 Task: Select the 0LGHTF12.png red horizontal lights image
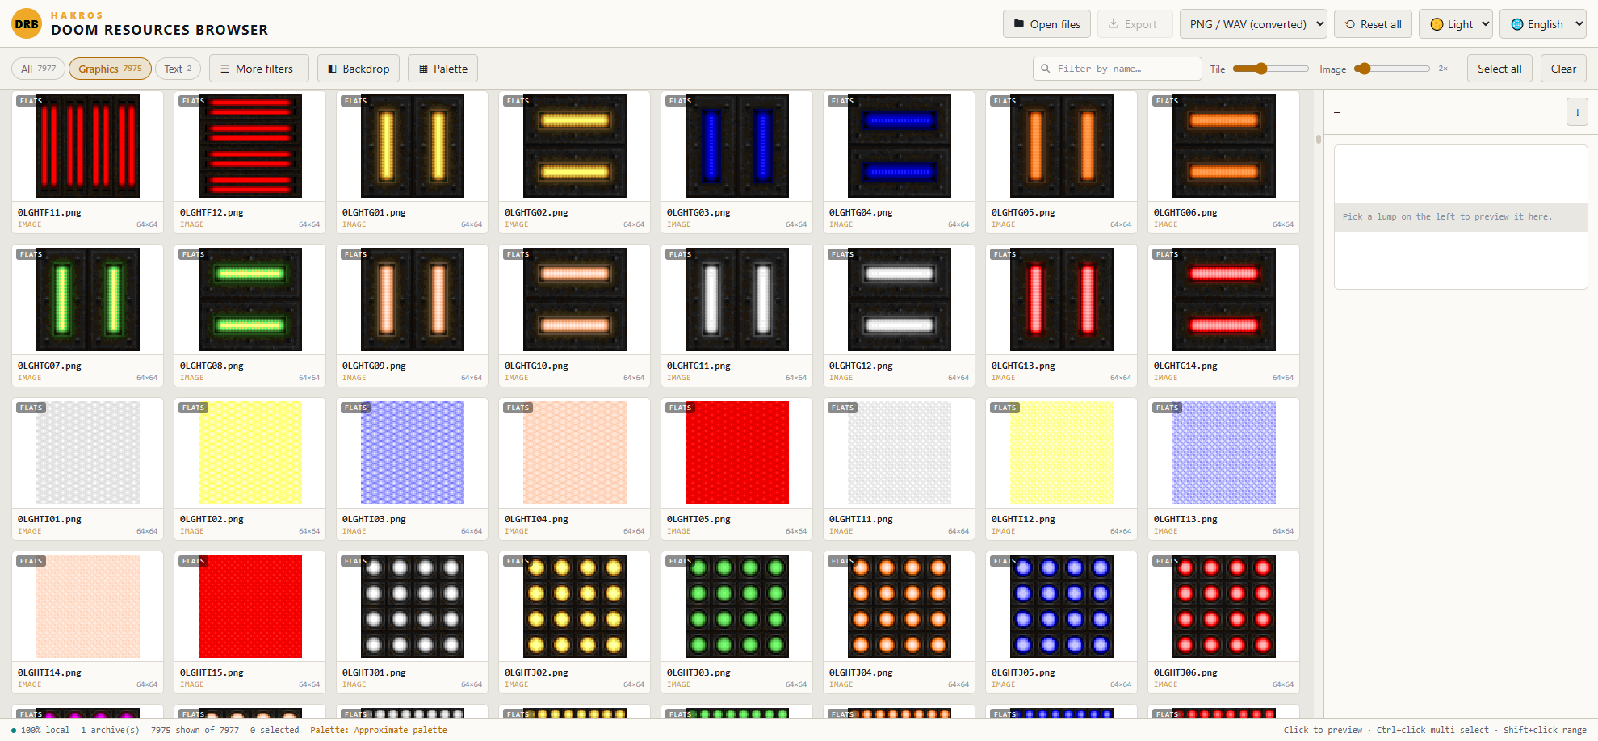250,146
